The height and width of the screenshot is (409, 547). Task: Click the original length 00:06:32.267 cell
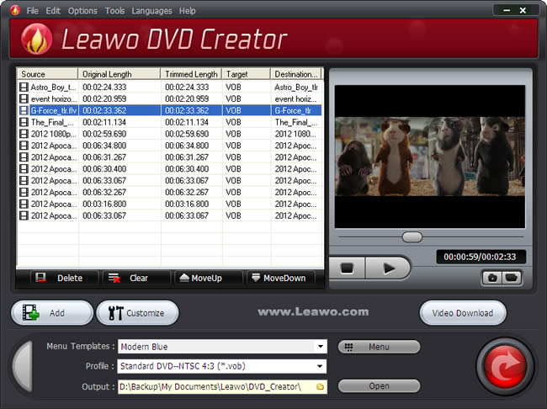[x=104, y=192]
